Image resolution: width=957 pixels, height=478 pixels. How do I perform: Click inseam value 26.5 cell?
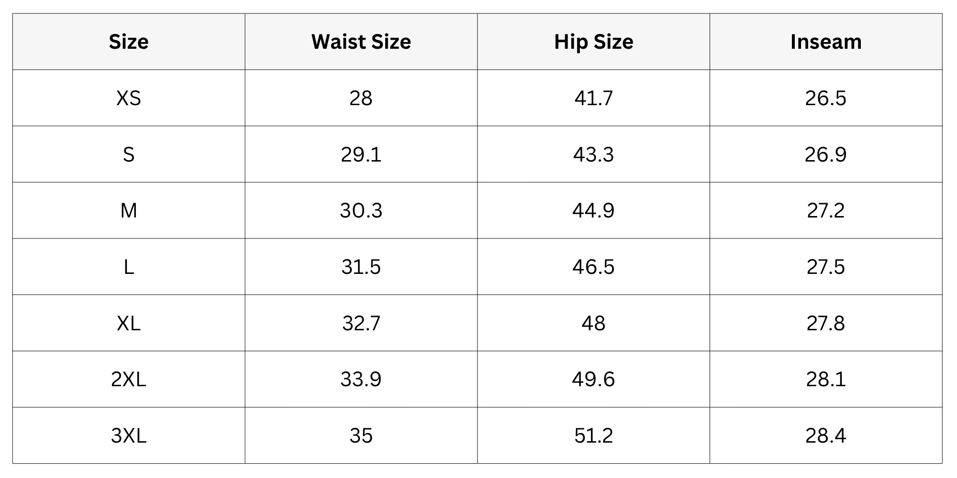826,98
